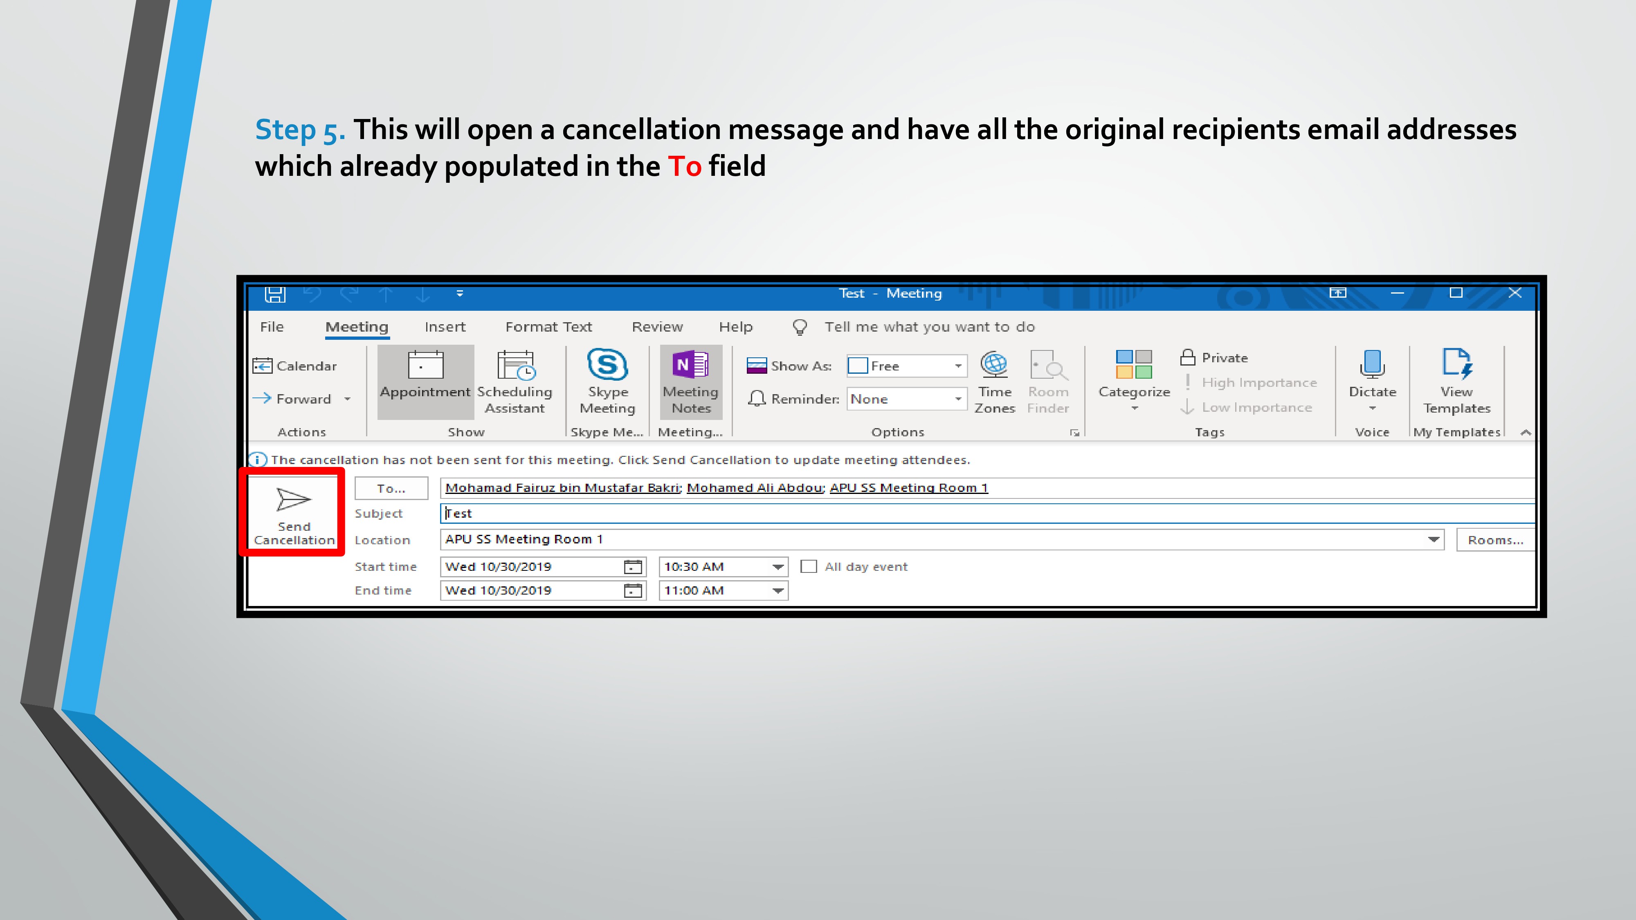Expand the start time 10:30 AM dropdown
1636x920 pixels.
click(x=778, y=567)
